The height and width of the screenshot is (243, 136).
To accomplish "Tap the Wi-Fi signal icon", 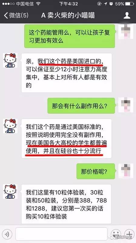I will coord(38,4).
